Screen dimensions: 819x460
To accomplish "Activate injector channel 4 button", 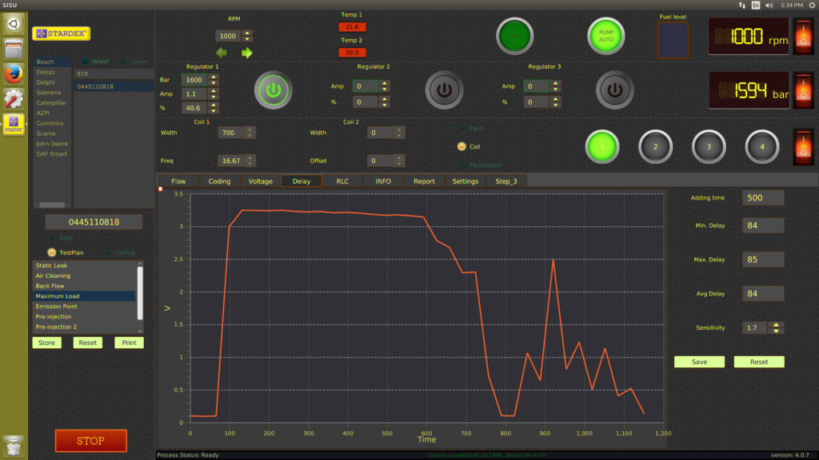I will [762, 147].
